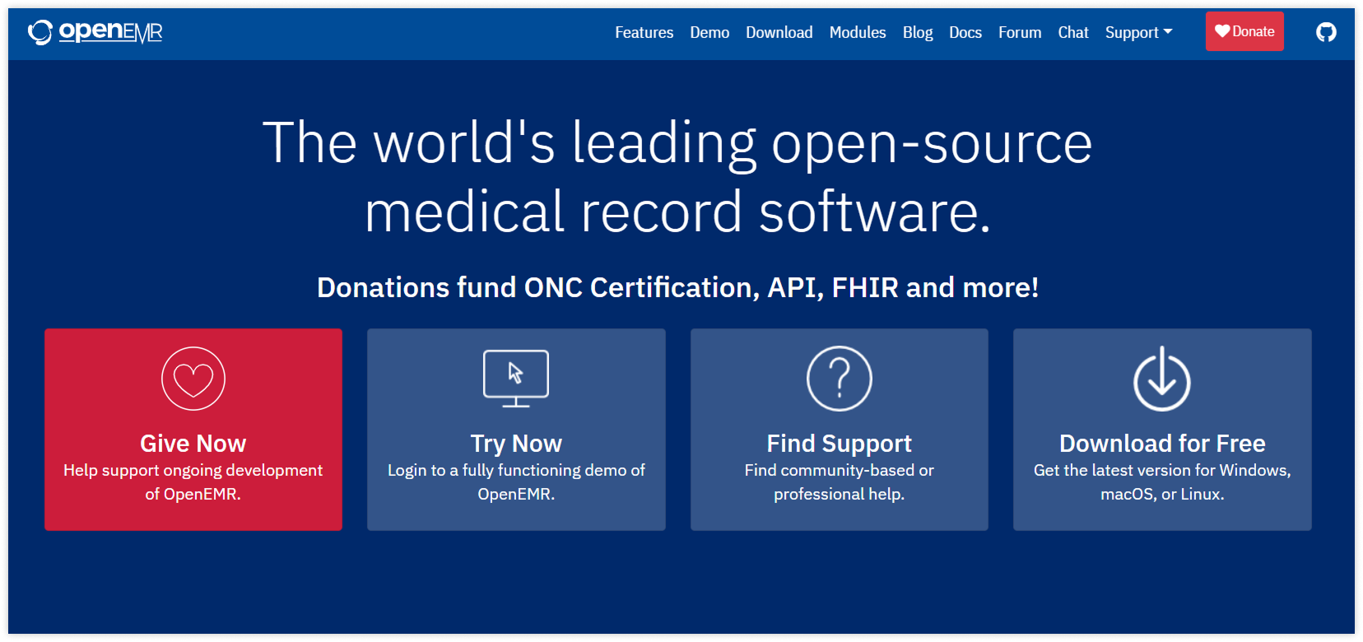Click the red Donate button
The width and height of the screenshot is (1363, 642).
point(1244,31)
